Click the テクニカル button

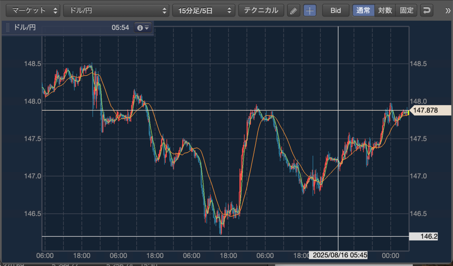point(261,10)
